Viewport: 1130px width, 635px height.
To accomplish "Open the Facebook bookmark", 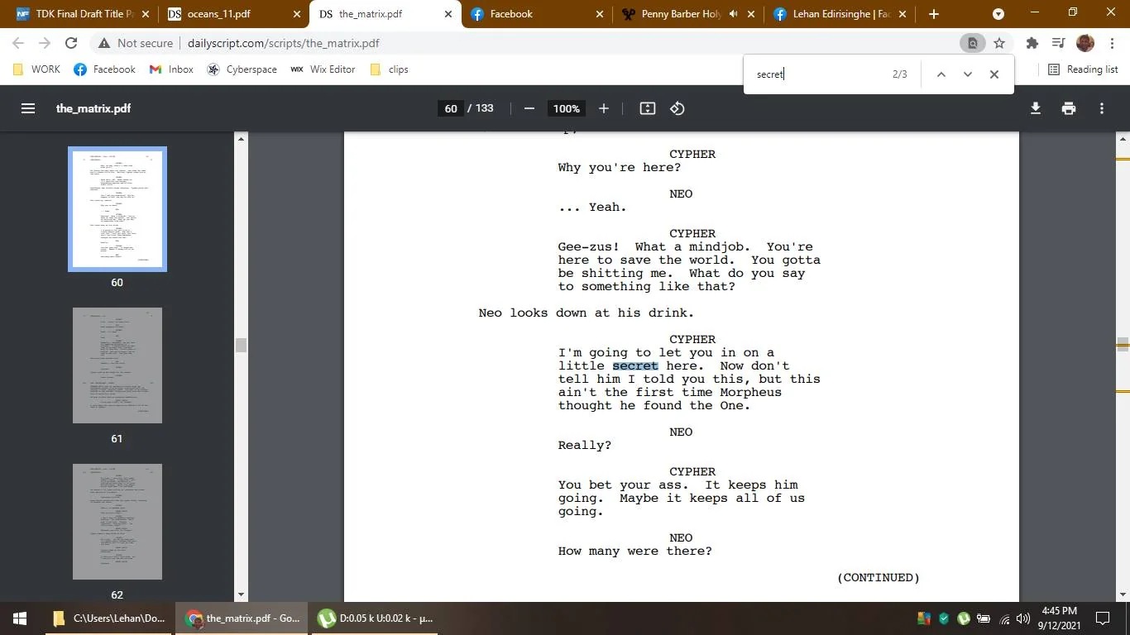I will pos(105,69).
